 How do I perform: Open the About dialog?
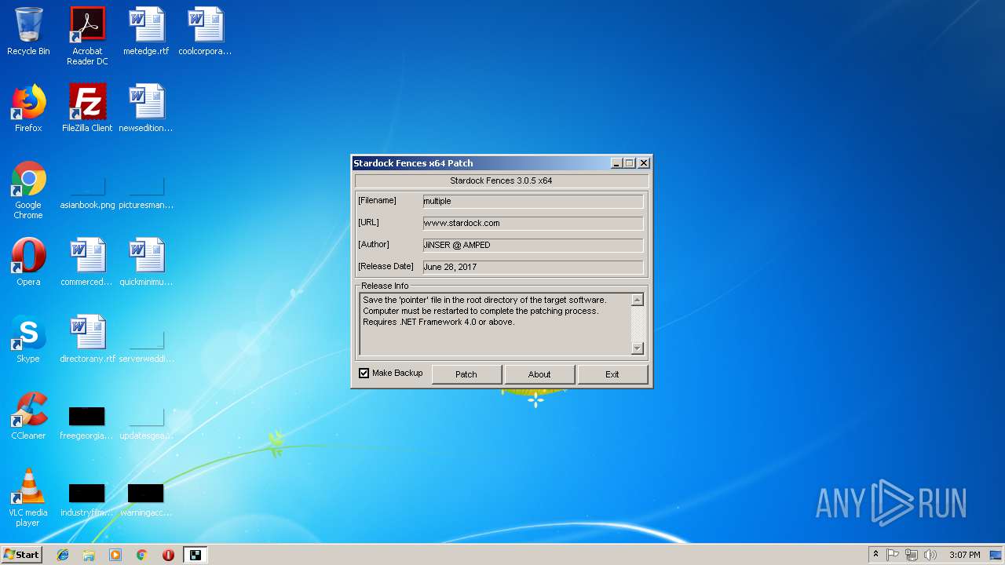click(539, 374)
